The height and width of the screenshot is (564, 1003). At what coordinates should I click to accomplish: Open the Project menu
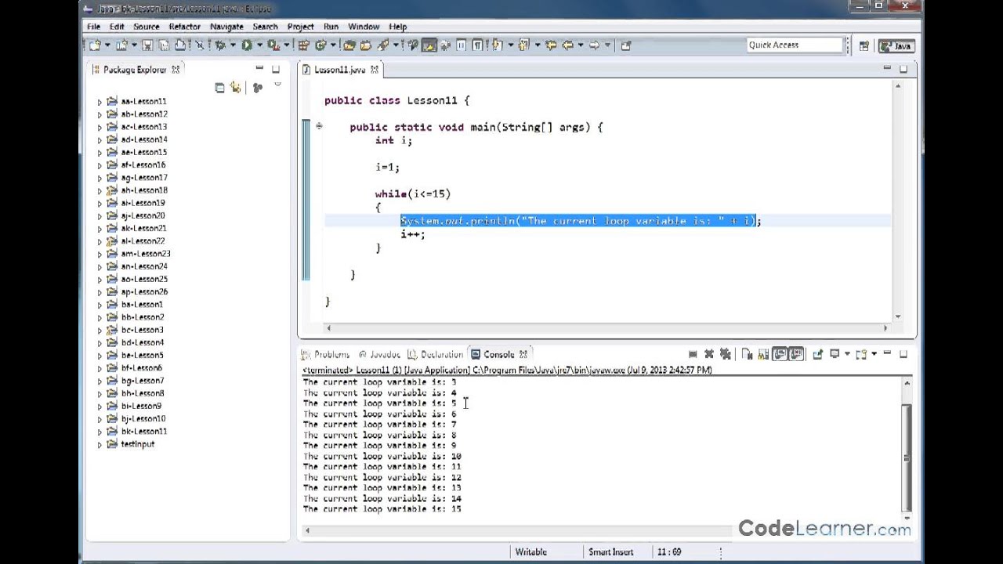point(300,27)
